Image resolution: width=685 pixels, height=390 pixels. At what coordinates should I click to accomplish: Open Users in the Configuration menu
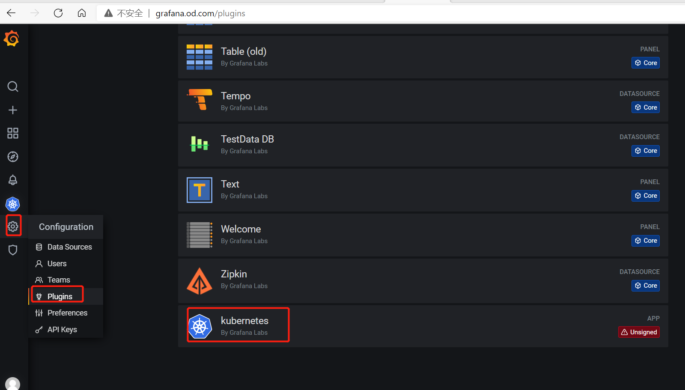(x=66, y=264)
